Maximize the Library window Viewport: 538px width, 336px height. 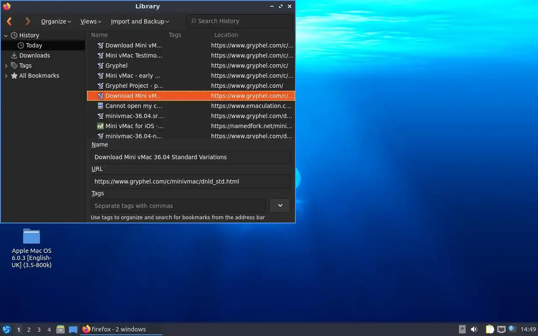click(281, 6)
